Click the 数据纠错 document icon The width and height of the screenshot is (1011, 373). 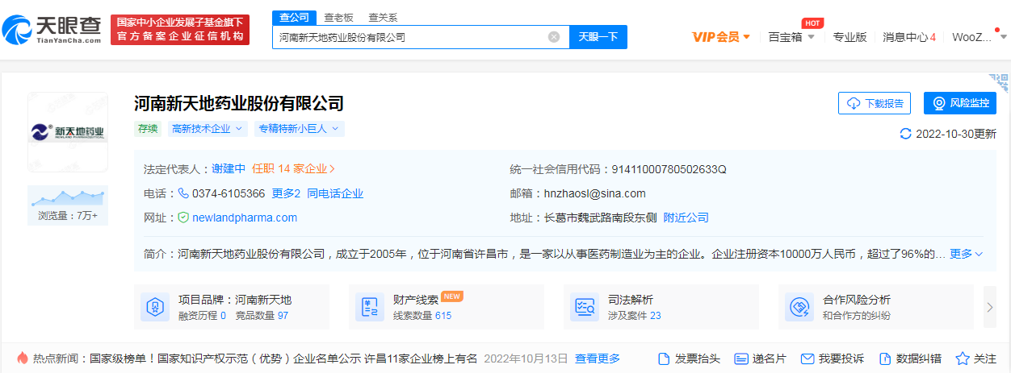[885, 358]
